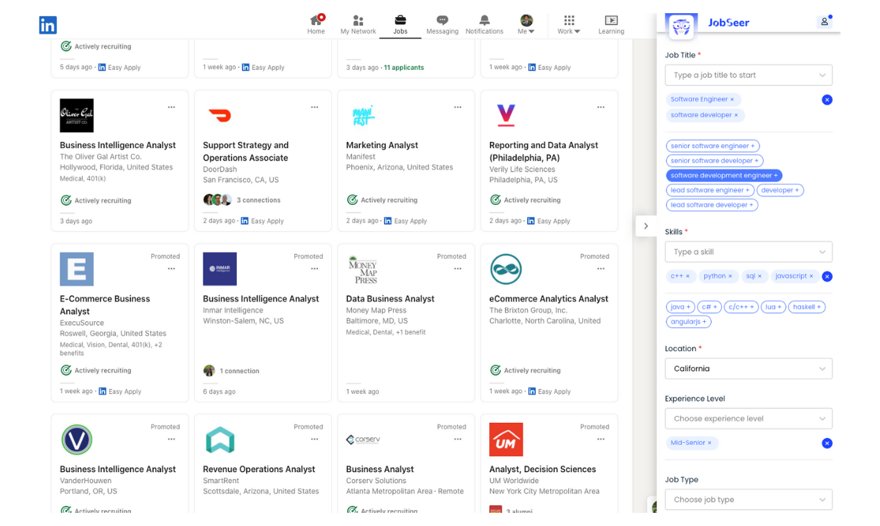
Task: Open more options on DoorDash job card
Action: tap(315, 107)
